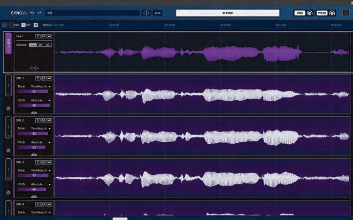
Task: Toggle the DBL 2 power icon
Action: pyautogui.click(x=9, y=150)
